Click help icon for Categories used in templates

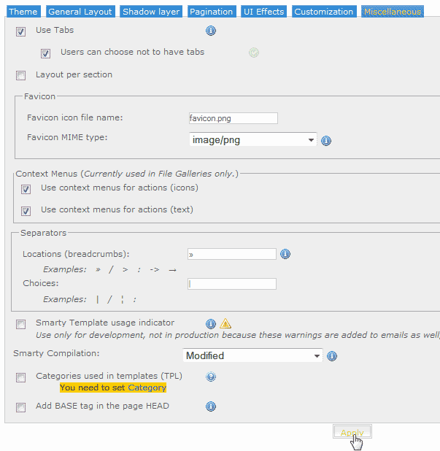pyautogui.click(x=211, y=377)
